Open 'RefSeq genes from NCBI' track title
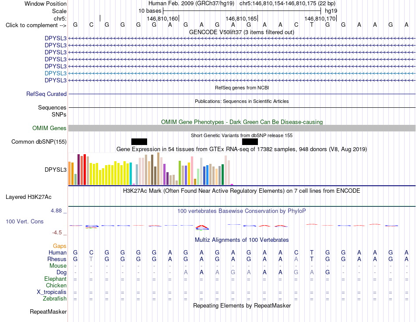Viewport: 416px width, 322px height. [242, 88]
